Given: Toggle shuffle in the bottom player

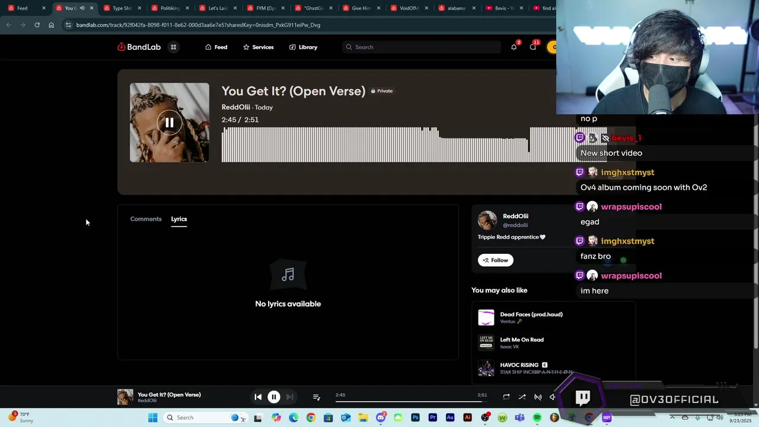Looking at the screenshot, I should (x=522, y=397).
